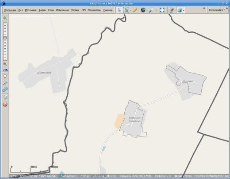Open the Параметры menu
The height and width of the screenshot is (179, 230).
click(95, 10)
